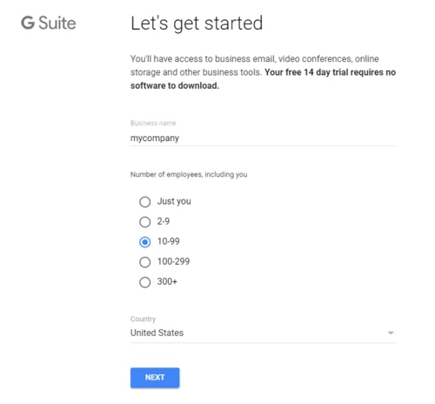Pick the 100-299 employees option
The image size is (435, 404).
point(144,262)
